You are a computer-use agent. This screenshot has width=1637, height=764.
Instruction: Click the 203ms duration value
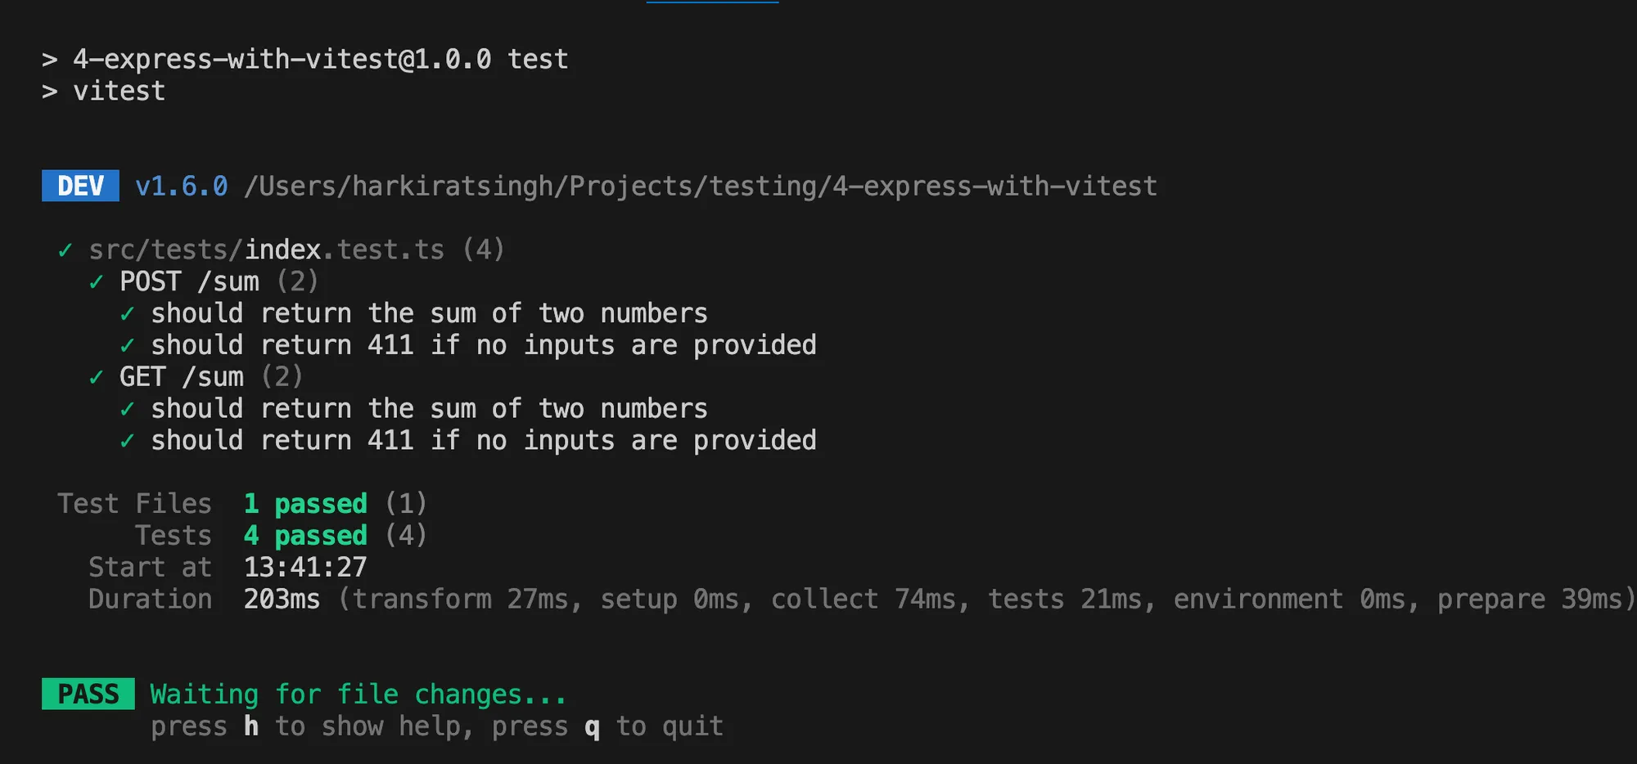(282, 600)
